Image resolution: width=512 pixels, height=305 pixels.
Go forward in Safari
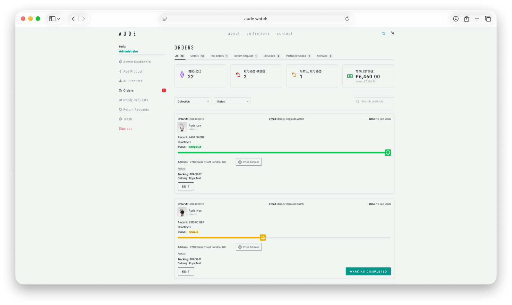(84, 19)
